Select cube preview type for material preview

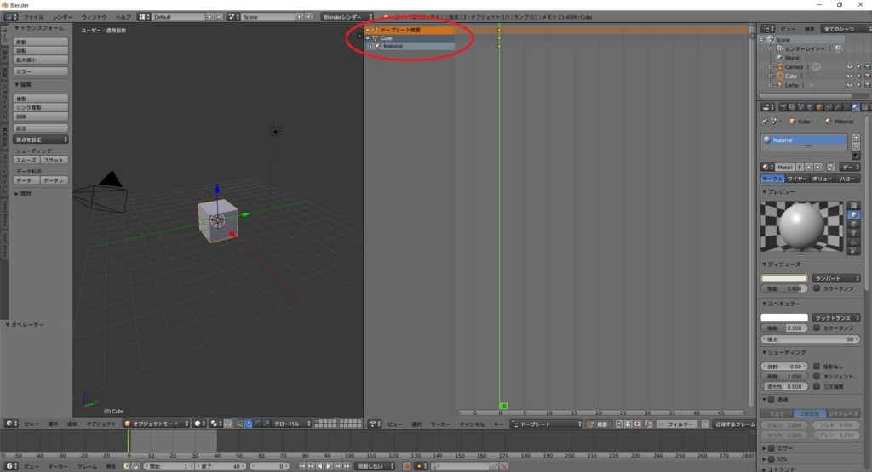853,224
